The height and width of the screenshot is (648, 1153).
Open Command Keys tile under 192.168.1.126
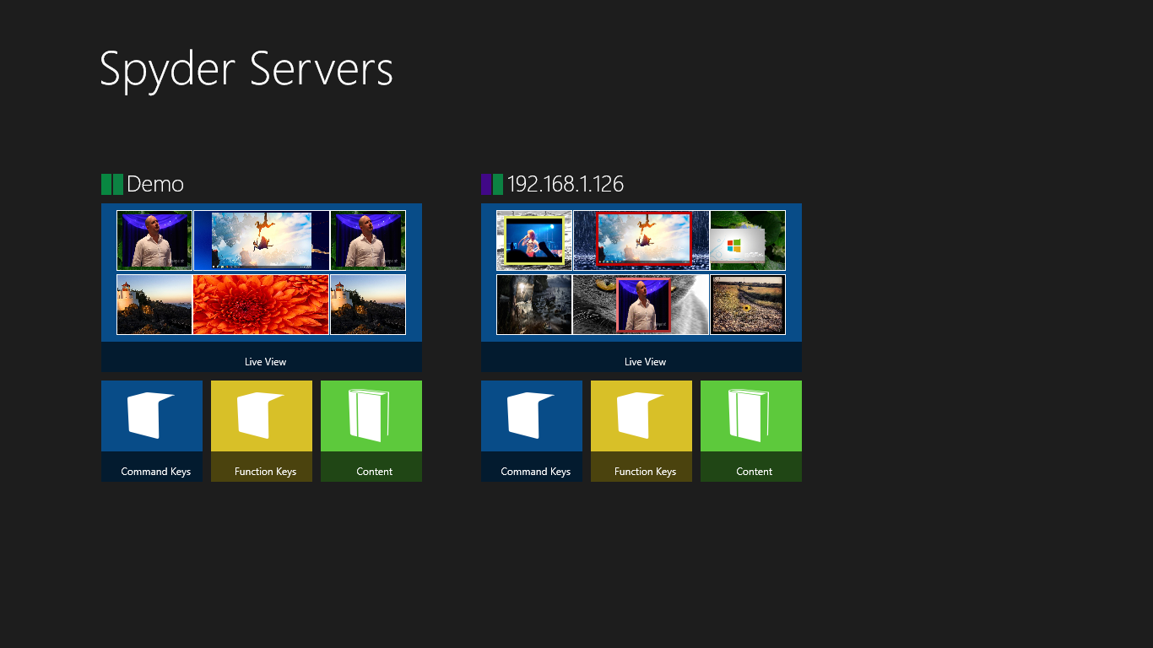pyautogui.click(x=532, y=431)
